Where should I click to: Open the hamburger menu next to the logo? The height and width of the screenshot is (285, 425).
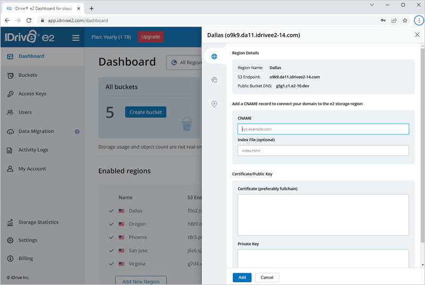pyautogui.click(x=76, y=38)
